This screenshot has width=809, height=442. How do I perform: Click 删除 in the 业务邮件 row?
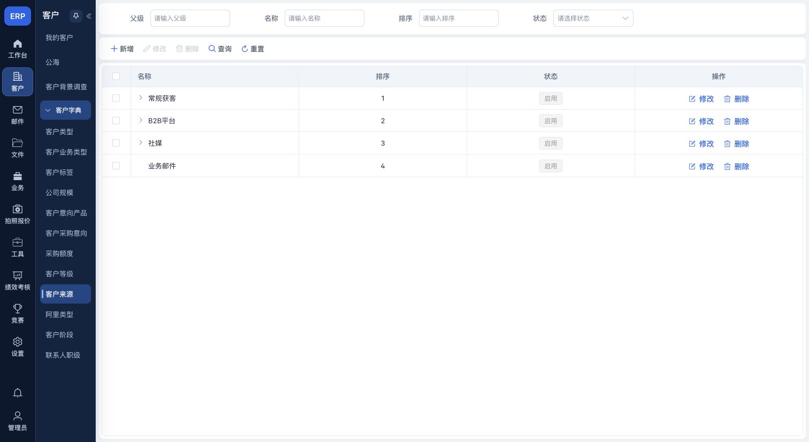pos(736,166)
